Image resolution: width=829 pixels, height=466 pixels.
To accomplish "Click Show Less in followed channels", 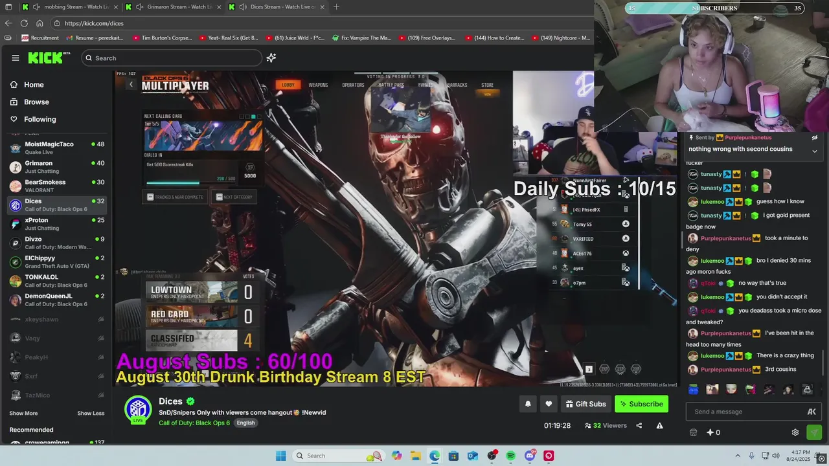I will [91, 413].
